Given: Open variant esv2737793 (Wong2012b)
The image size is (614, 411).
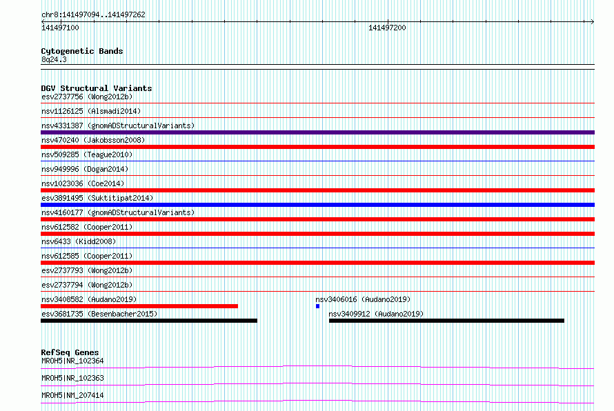Looking at the screenshot, I should point(87,270).
